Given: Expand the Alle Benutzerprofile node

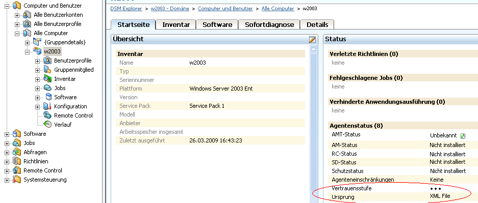Looking at the screenshot, I should point(17,24).
